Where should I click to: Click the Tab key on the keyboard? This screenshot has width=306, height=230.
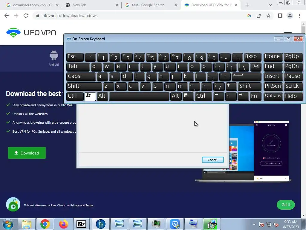click(78, 67)
